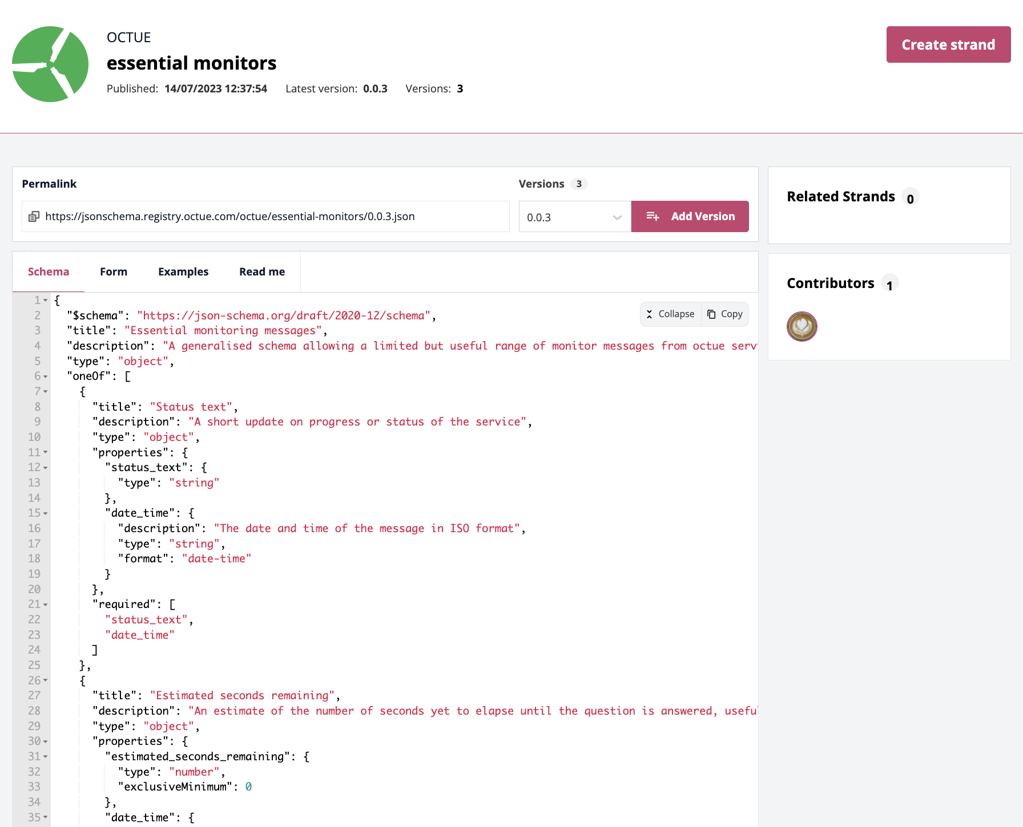Collapse the required array at line 21

[46, 605]
